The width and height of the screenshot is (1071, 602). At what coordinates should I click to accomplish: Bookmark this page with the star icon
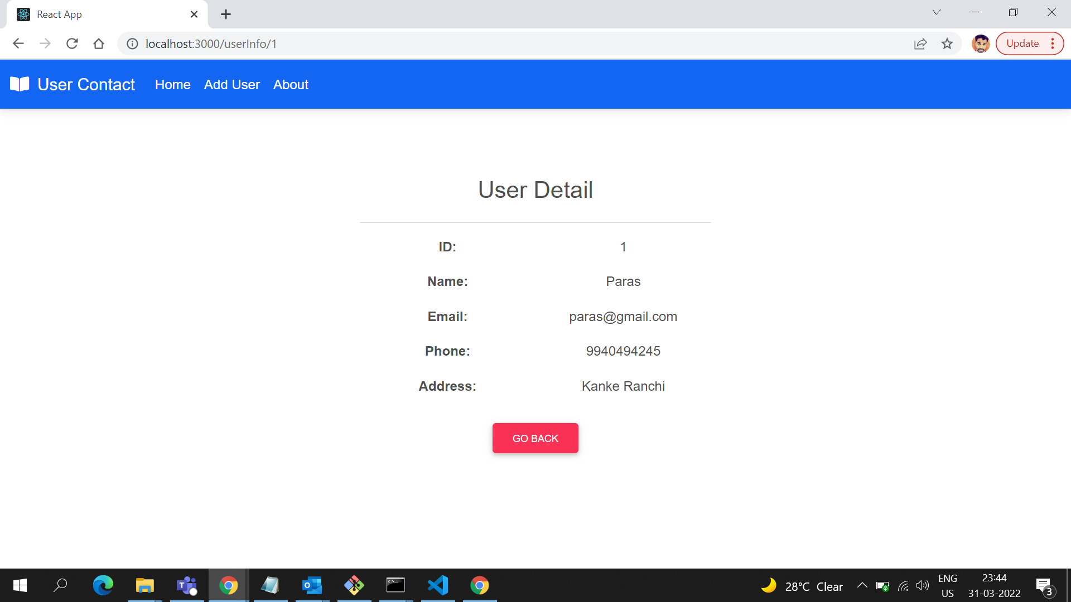[947, 43]
